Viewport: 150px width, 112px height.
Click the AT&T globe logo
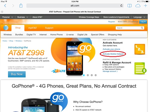tap(6, 28)
